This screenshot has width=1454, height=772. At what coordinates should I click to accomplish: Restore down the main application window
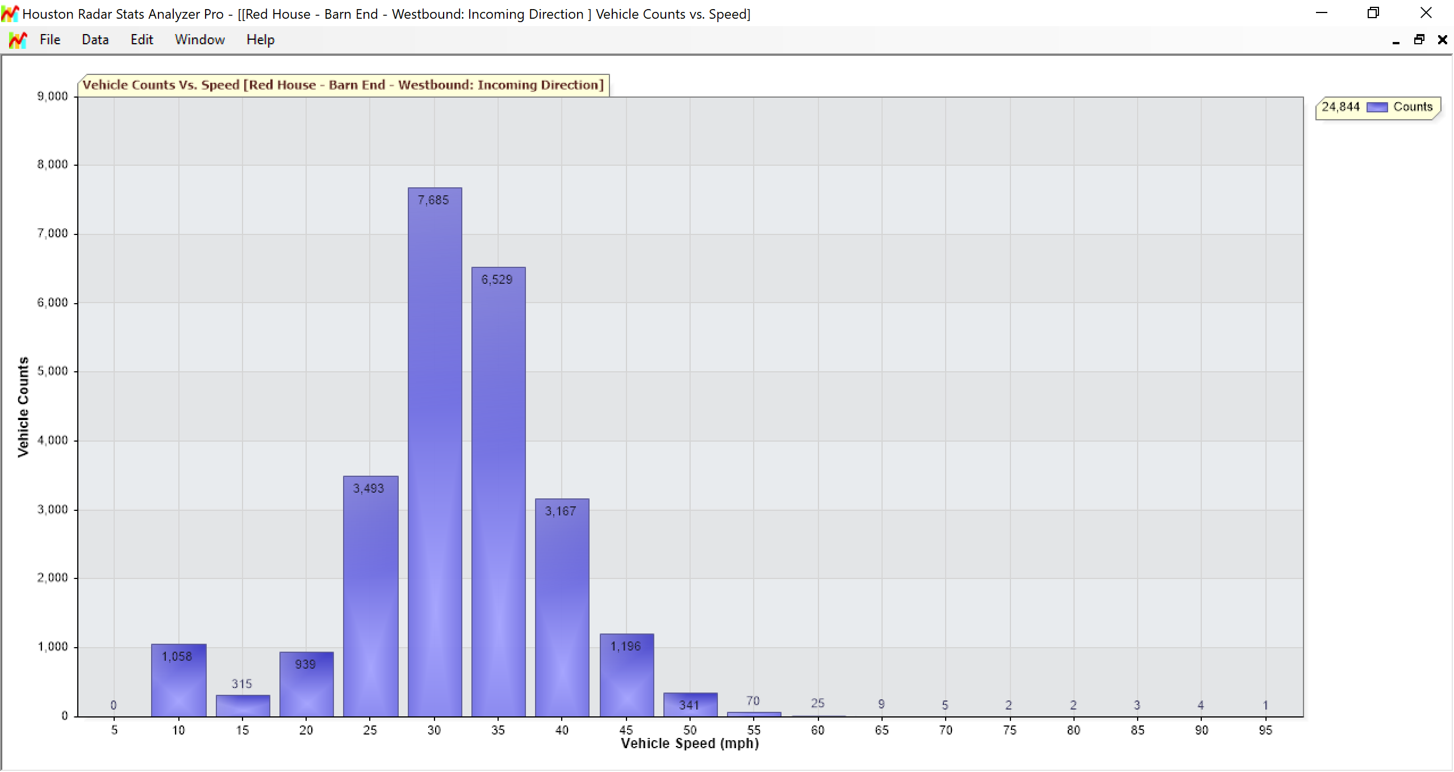pos(1373,13)
